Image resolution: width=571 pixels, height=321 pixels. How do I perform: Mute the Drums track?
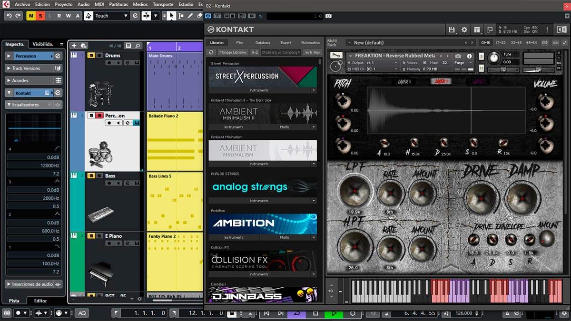pyautogui.click(x=90, y=55)
